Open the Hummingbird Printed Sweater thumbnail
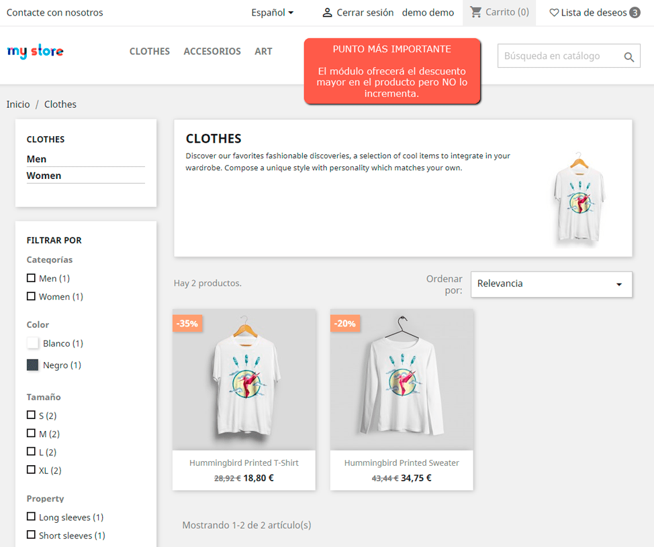This screenshot has height=547, width=654. (402, 379)
